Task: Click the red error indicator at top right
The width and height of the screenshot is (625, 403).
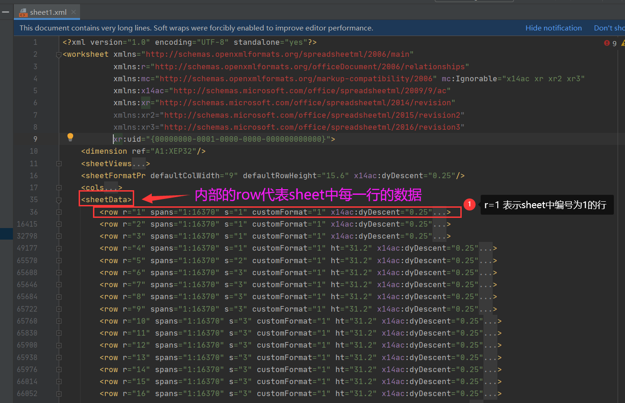Action: tap(606, 42)
